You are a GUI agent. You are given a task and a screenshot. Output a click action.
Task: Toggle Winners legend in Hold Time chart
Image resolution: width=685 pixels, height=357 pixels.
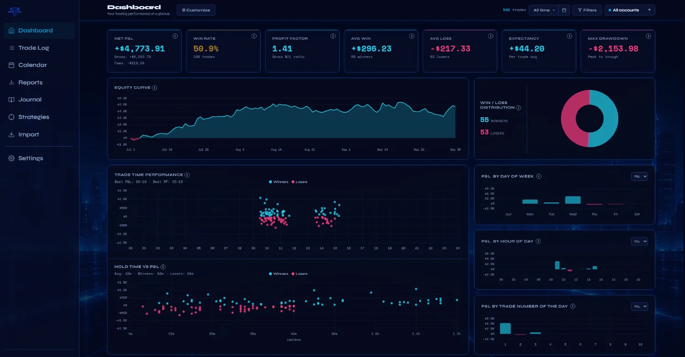[279, 274]
